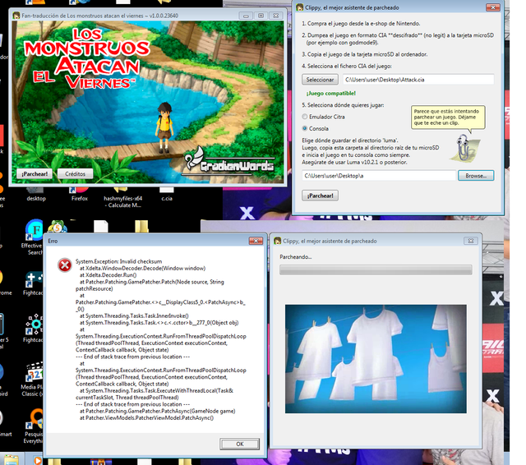Click the title icon of the Clippy setup window
This screenshot has width=526, height=465.
(x=299, y=7)
